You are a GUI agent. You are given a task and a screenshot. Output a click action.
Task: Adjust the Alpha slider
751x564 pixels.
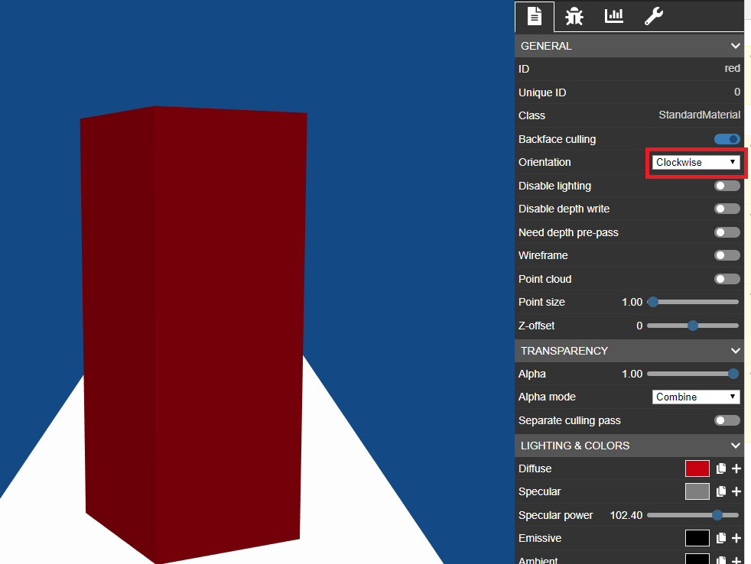pyautogui.click(x=693, y=374)
